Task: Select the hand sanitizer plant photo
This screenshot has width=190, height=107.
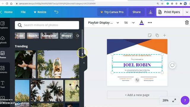Action: coord(25,64)
